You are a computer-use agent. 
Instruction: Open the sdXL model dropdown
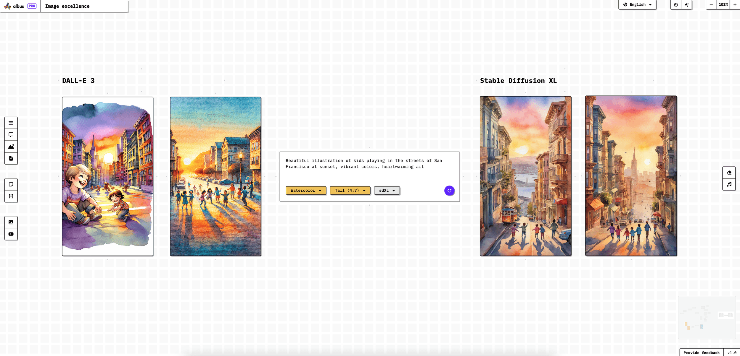[387, 191]
